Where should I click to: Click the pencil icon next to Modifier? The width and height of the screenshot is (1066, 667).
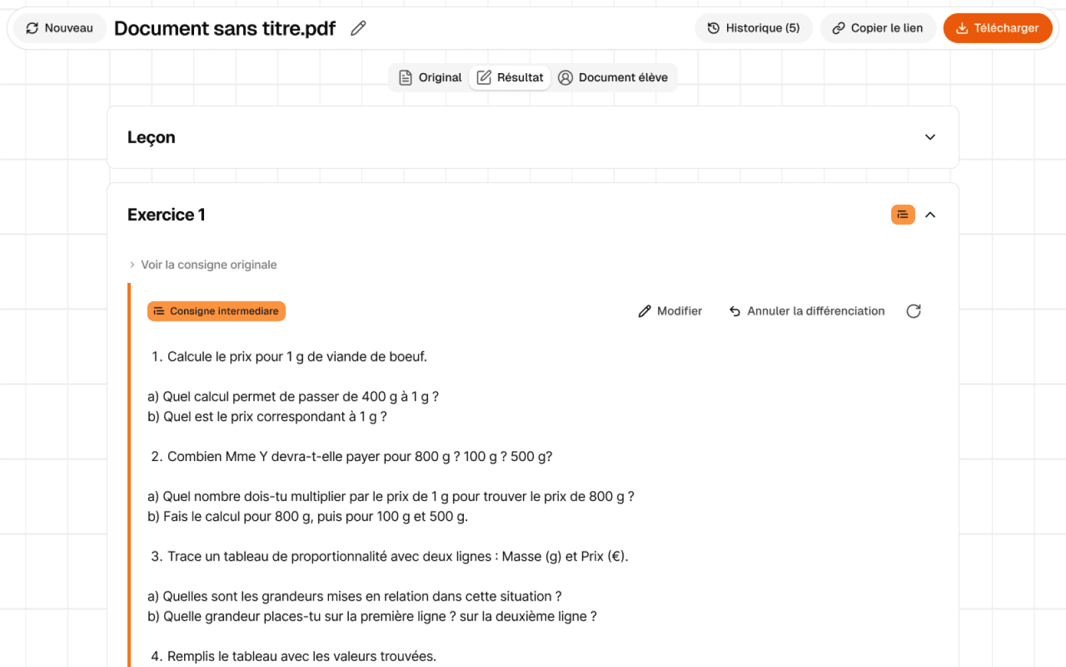645,311
